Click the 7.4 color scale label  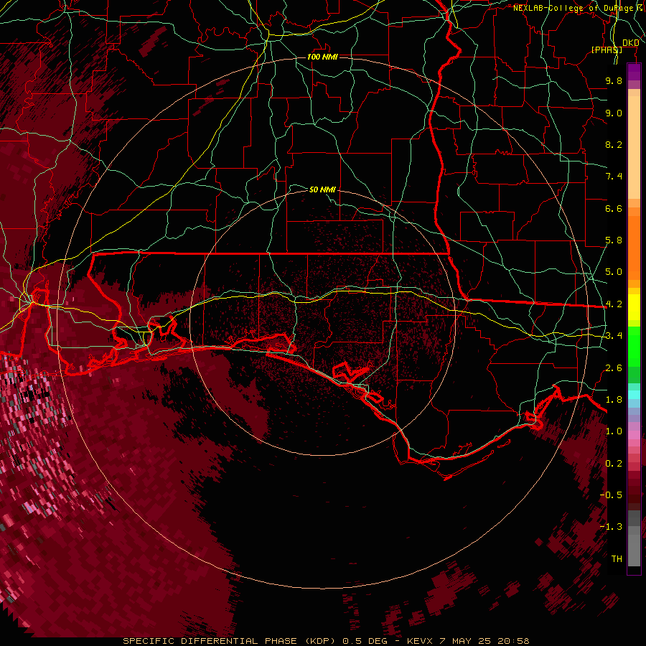tap(614, 177)
